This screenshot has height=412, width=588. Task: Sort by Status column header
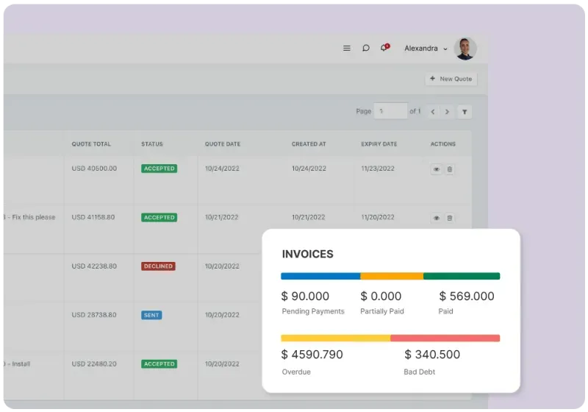coord(152,144)
